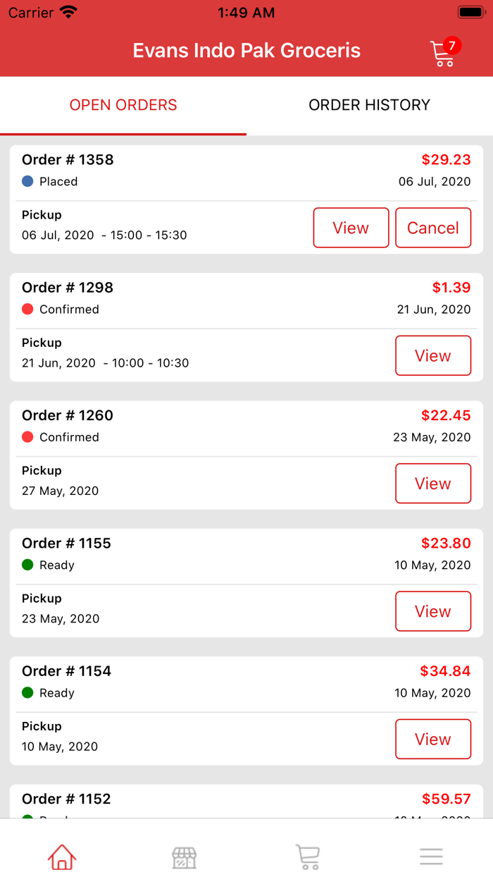The image size is (493, 877).
Task: Open the store icon in bottom bar
Action: tap(185, 857)
